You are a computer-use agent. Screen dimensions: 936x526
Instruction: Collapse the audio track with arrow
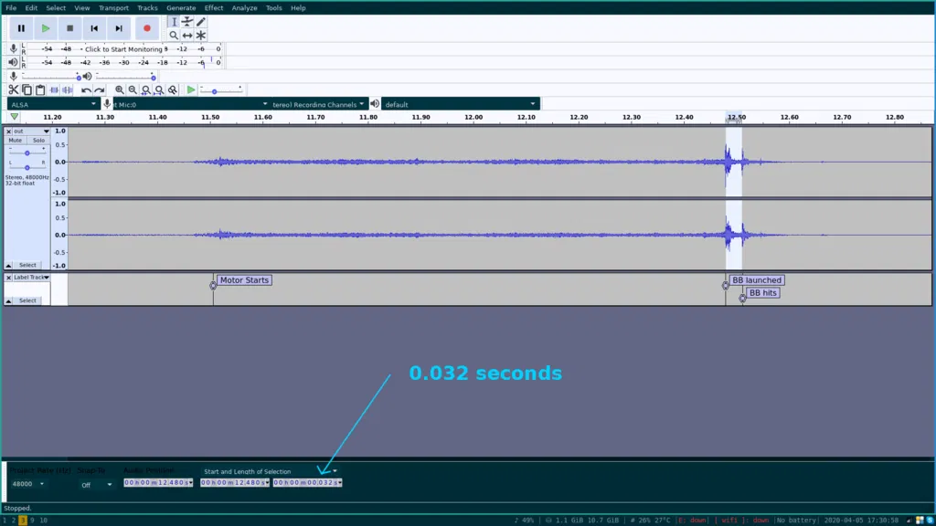tap(8, 265)
